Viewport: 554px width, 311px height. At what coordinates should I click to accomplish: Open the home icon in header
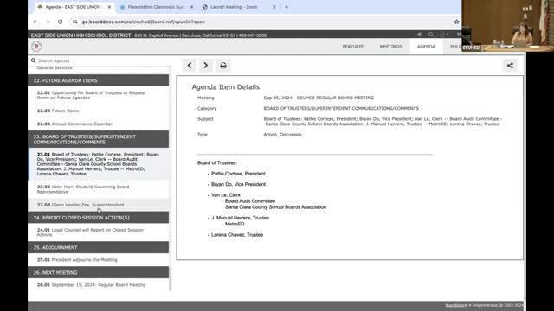(419, 35)
